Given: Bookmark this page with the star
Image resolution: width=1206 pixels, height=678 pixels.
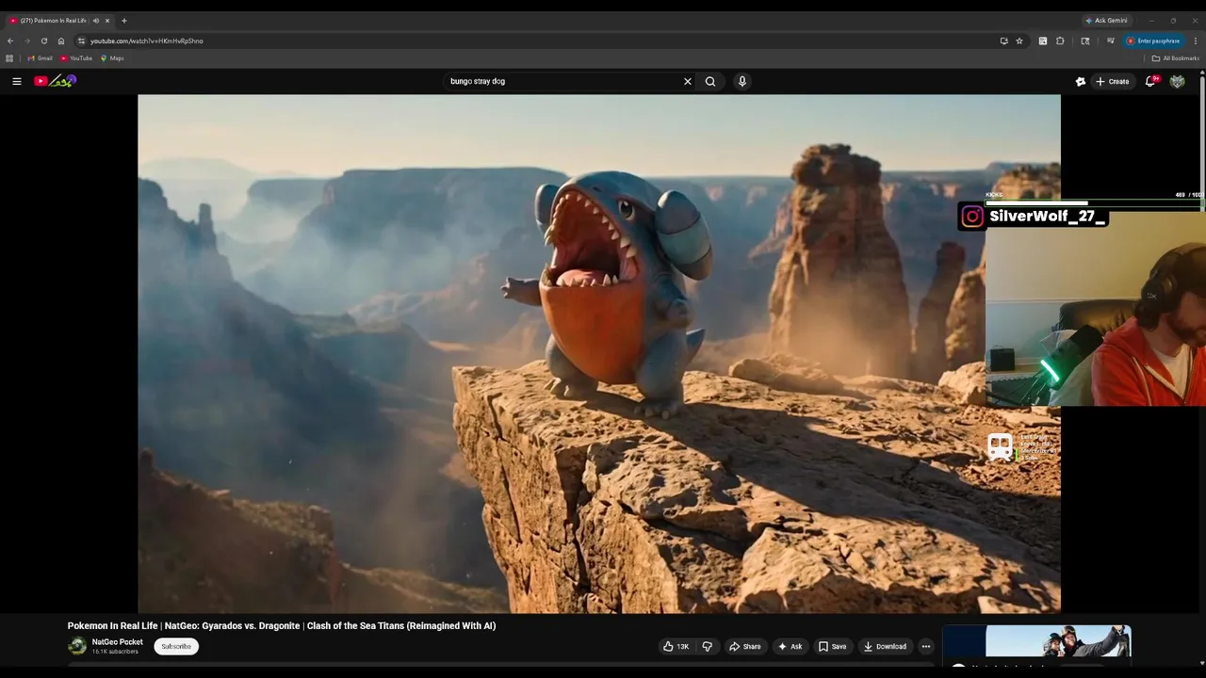Looking at the screenshot, I should [x=1019, y=40].
